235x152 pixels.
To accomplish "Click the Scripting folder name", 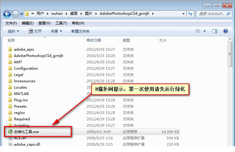I will click(21, 125).
